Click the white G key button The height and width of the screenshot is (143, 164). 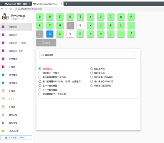80,25
